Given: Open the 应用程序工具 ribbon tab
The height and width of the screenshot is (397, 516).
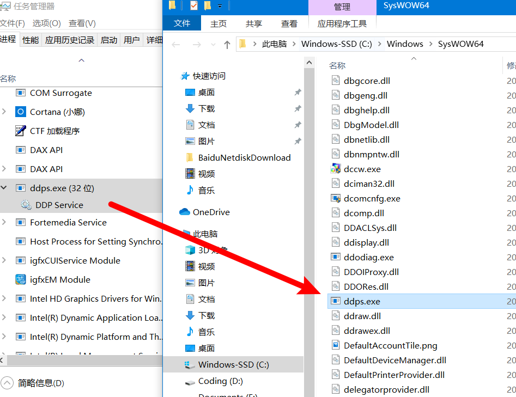Looking at the screenshot, I should (342, 23).
